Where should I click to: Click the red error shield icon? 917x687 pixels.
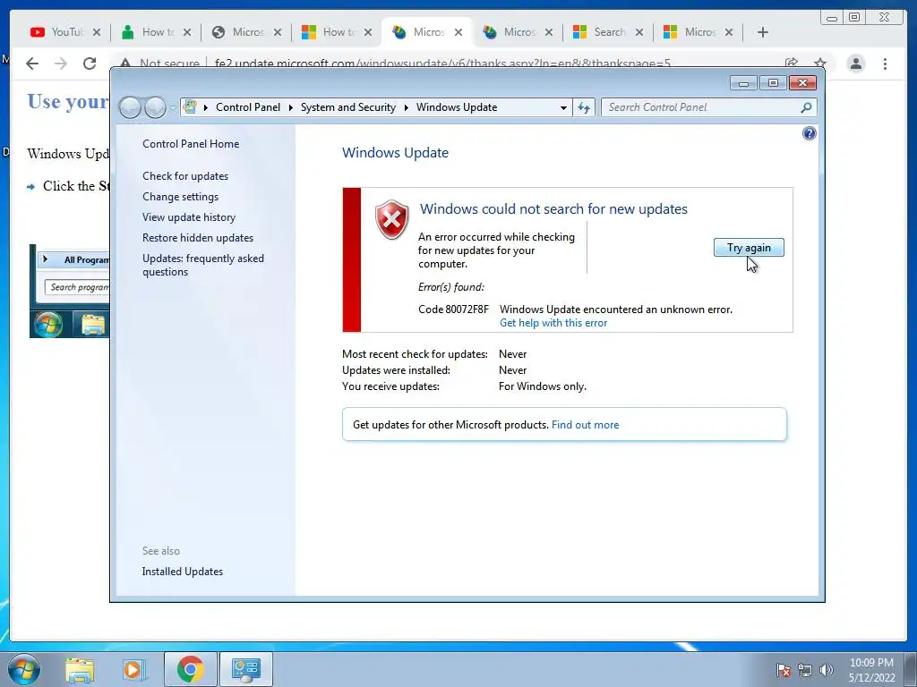392,220
